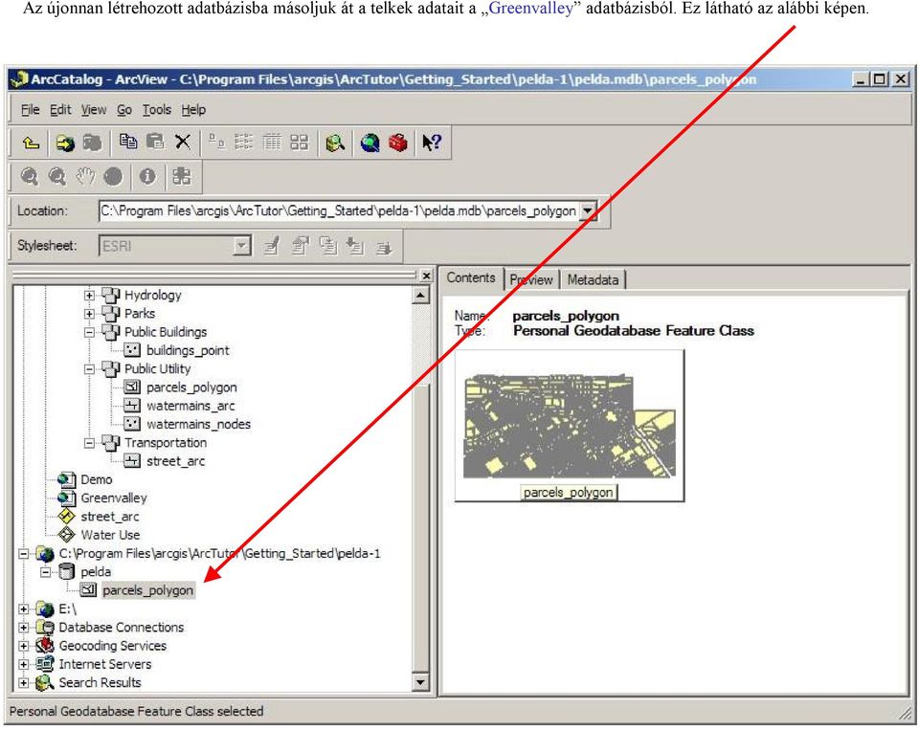The height and width of the screenshot is (730, 919).
Task: Open ArcToolbox red toolbox icon
Action: click(x=398, y=143)
